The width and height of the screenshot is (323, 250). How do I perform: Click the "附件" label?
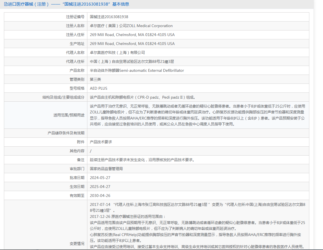click(81, 142)
